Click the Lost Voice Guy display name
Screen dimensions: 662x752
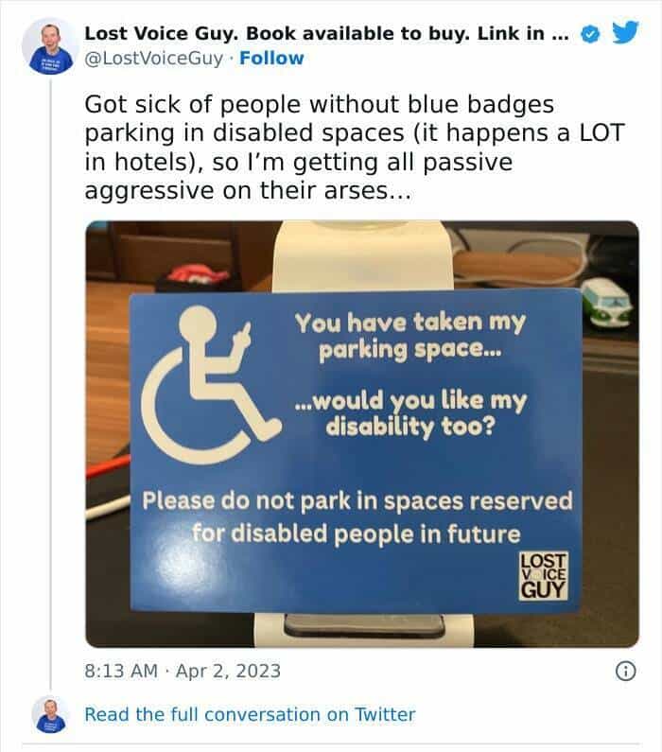pyautogui.click(x=326, y=33)
